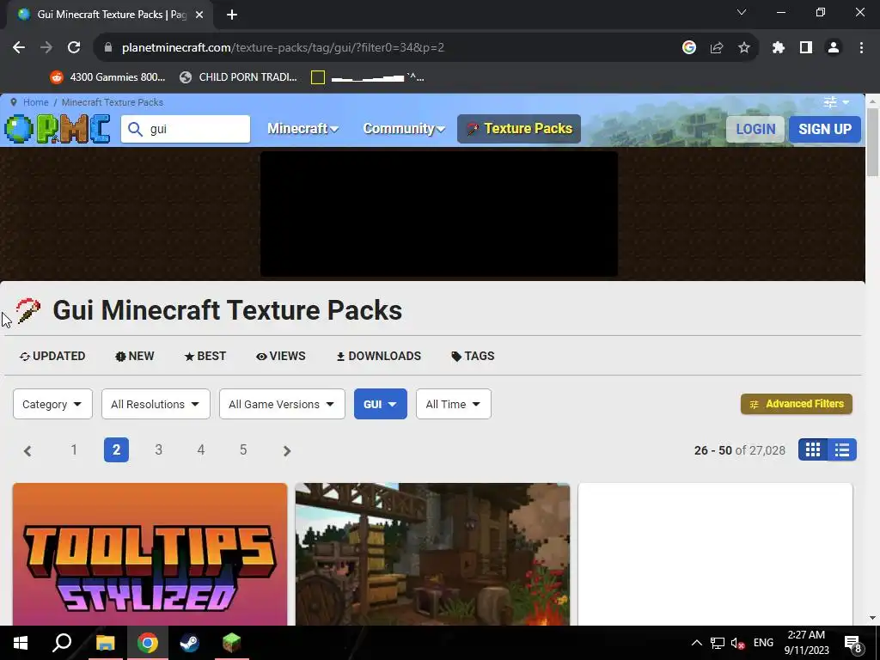
Task: Click the share page icon in the address bar
Action: click(717, 48)
